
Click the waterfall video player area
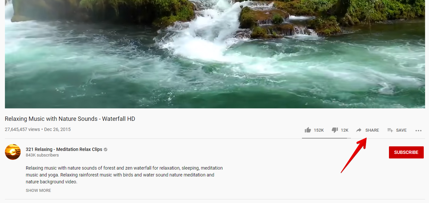(x=215, y=54)
